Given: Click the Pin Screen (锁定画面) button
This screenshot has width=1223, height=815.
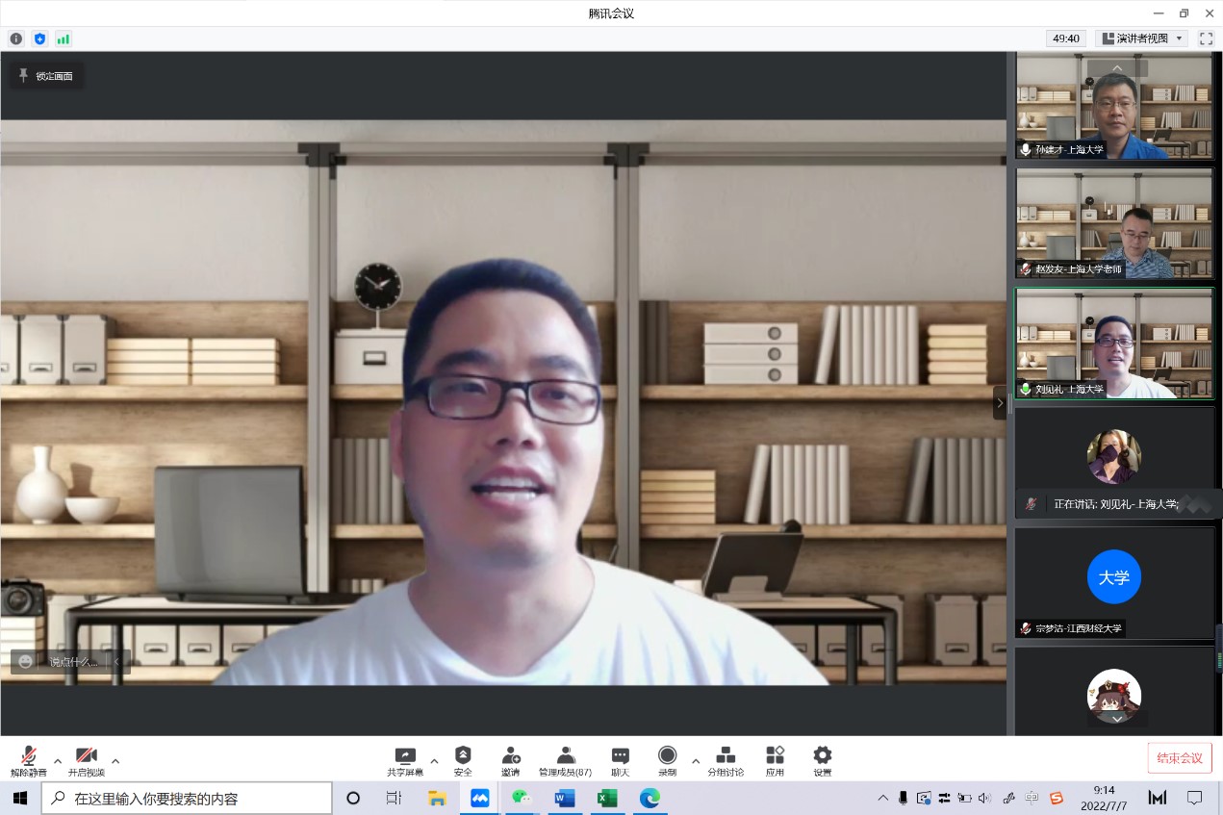Looking at the screenshot, I should click(47, 76).
